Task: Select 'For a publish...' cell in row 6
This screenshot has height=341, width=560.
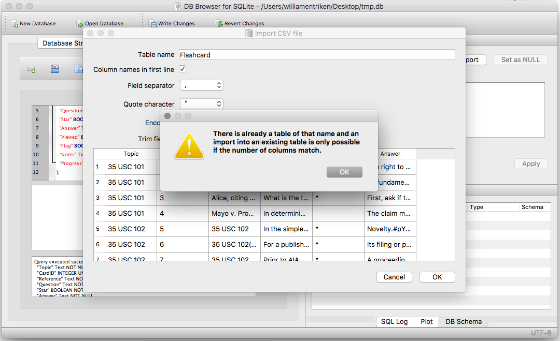Action: (286, 244)
